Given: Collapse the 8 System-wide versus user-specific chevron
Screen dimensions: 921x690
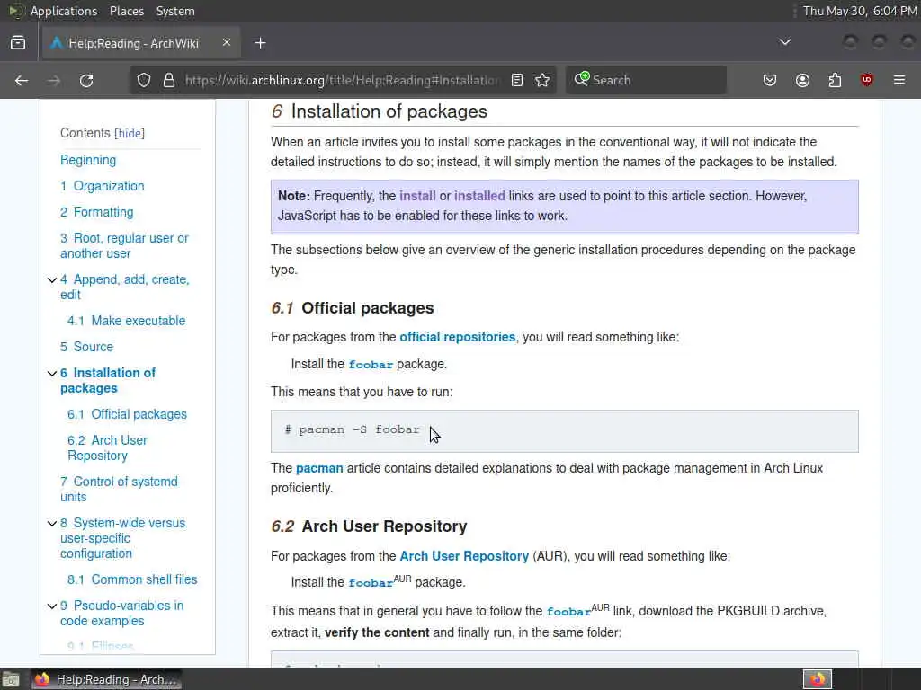Looking at the screenshot, I should tap(52, 524).
